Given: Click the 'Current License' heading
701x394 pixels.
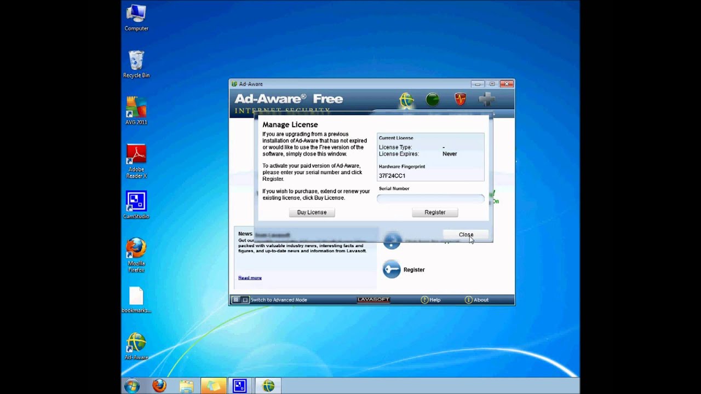Looking at the screenshot, I should point(396,138).
